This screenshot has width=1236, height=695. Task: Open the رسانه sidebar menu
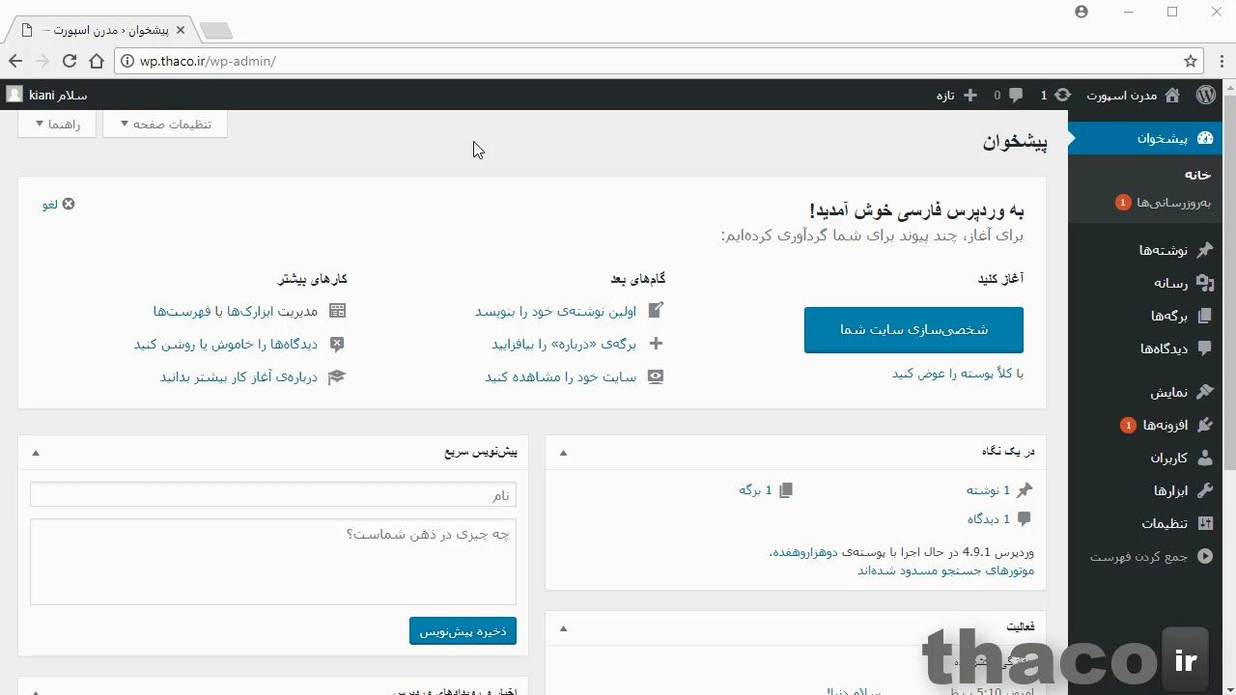(1146, 283)
